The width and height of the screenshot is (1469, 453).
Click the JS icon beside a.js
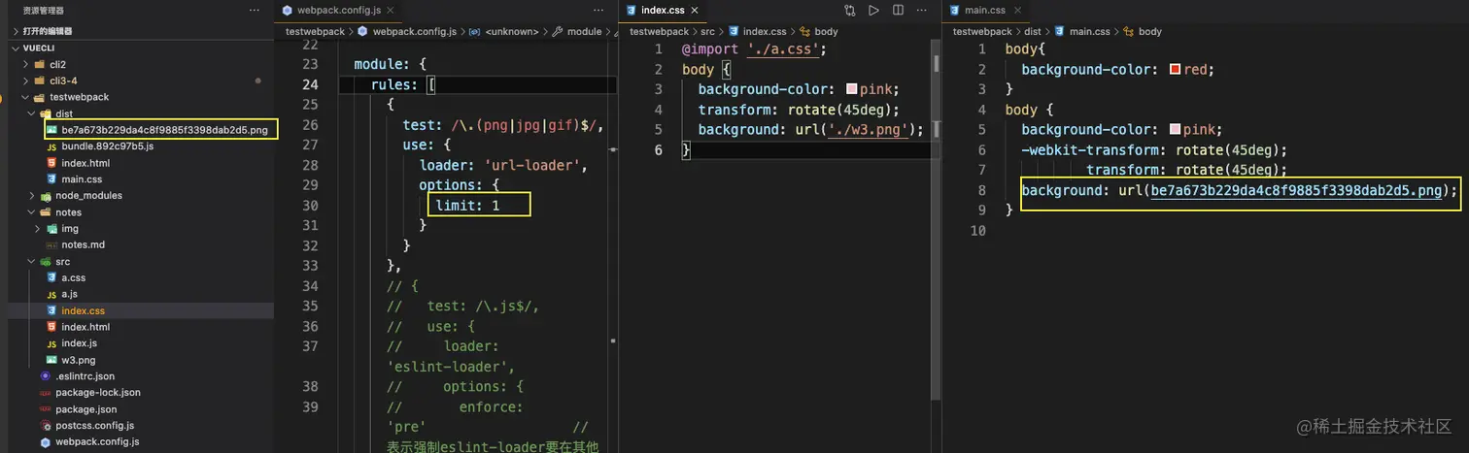(x=51, y=294)
